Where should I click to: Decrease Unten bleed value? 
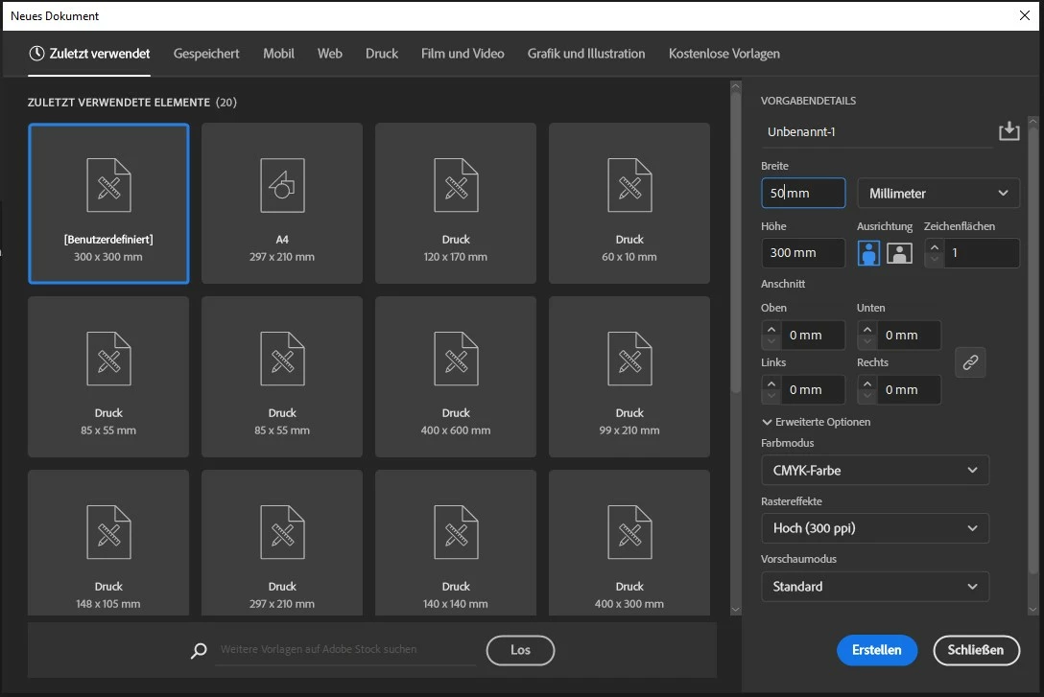tap(866, 341)
